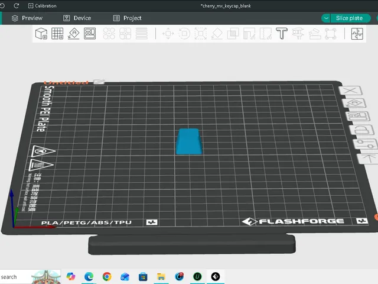Arrange all objects from the toolbar

click(x=90, y=34)
